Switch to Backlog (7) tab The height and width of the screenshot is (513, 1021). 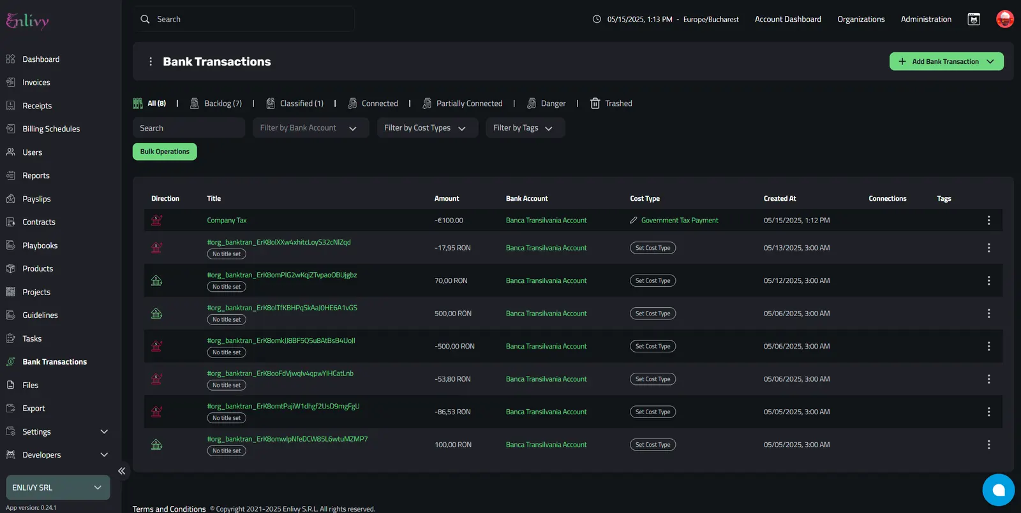click(x=216, y=103)
